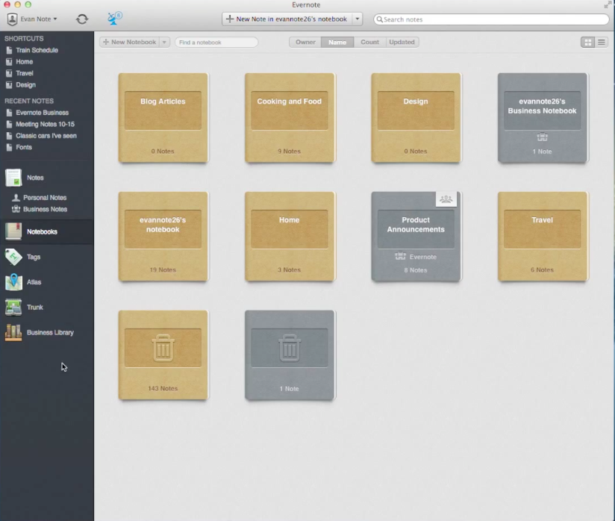Open the Tags section in the sidebar
The width and height of the screenshot is (615, 521).
coord(34,257)
